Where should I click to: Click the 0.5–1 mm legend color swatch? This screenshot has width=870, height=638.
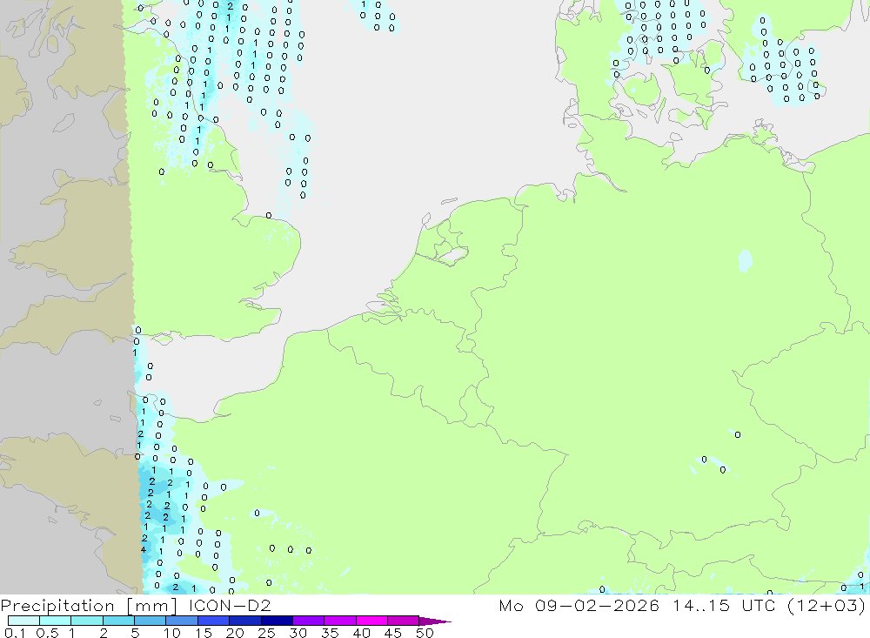[56, 621]
